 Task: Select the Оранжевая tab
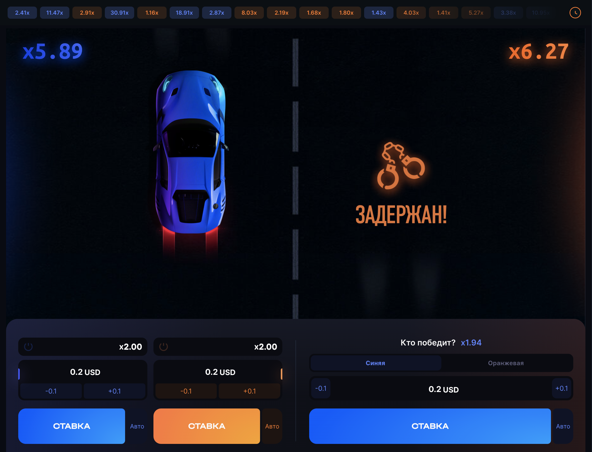(506, 363)
